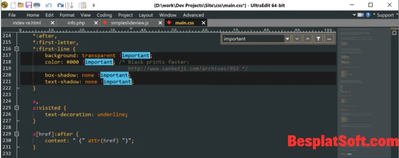Open the Home ribbon tab
The height and width of the screenshot is (158, 399).
[x=33, y=15]
